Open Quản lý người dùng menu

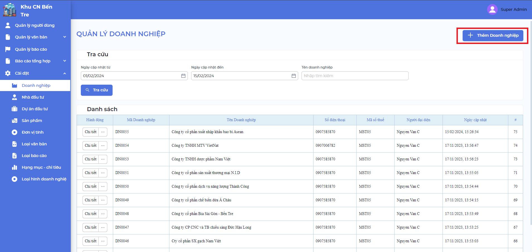(35, 25)
